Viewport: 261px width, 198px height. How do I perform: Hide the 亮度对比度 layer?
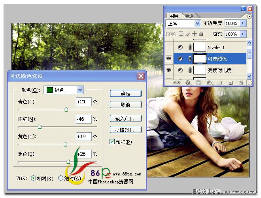pos(168,70)
